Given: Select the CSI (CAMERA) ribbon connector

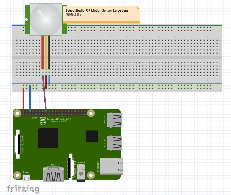Looking at the screenshot, I should (69, 168).
